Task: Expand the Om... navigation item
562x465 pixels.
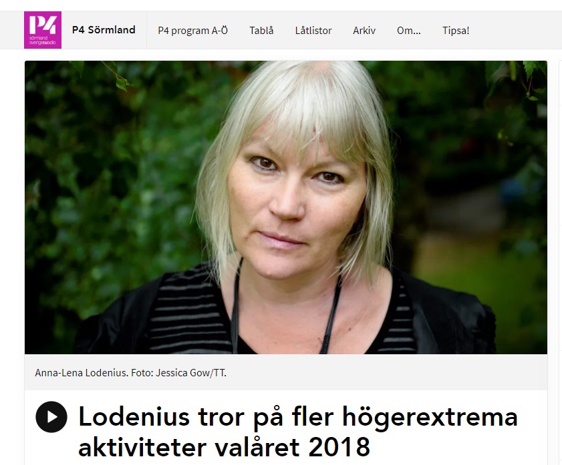Action: point(408,31)
